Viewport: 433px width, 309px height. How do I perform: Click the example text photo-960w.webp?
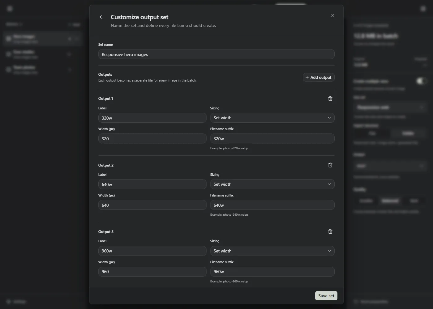[x=235, y=281]
